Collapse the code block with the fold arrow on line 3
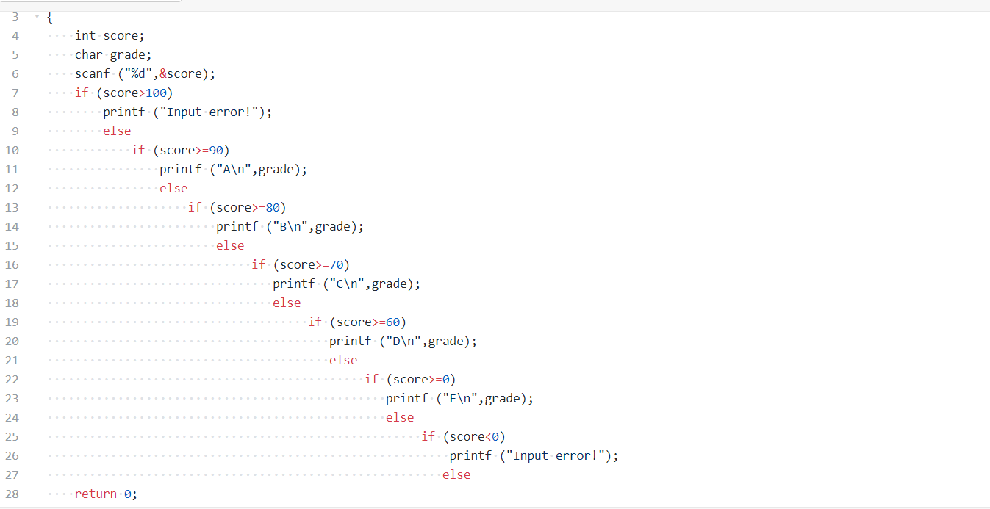This screenshot has height=509, width=990. pos(37,16)
